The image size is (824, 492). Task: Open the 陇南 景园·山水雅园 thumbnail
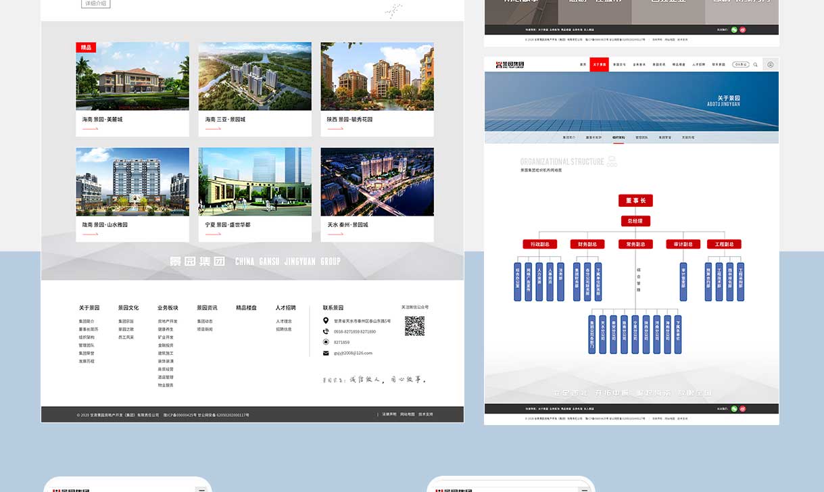coord(132,182)
